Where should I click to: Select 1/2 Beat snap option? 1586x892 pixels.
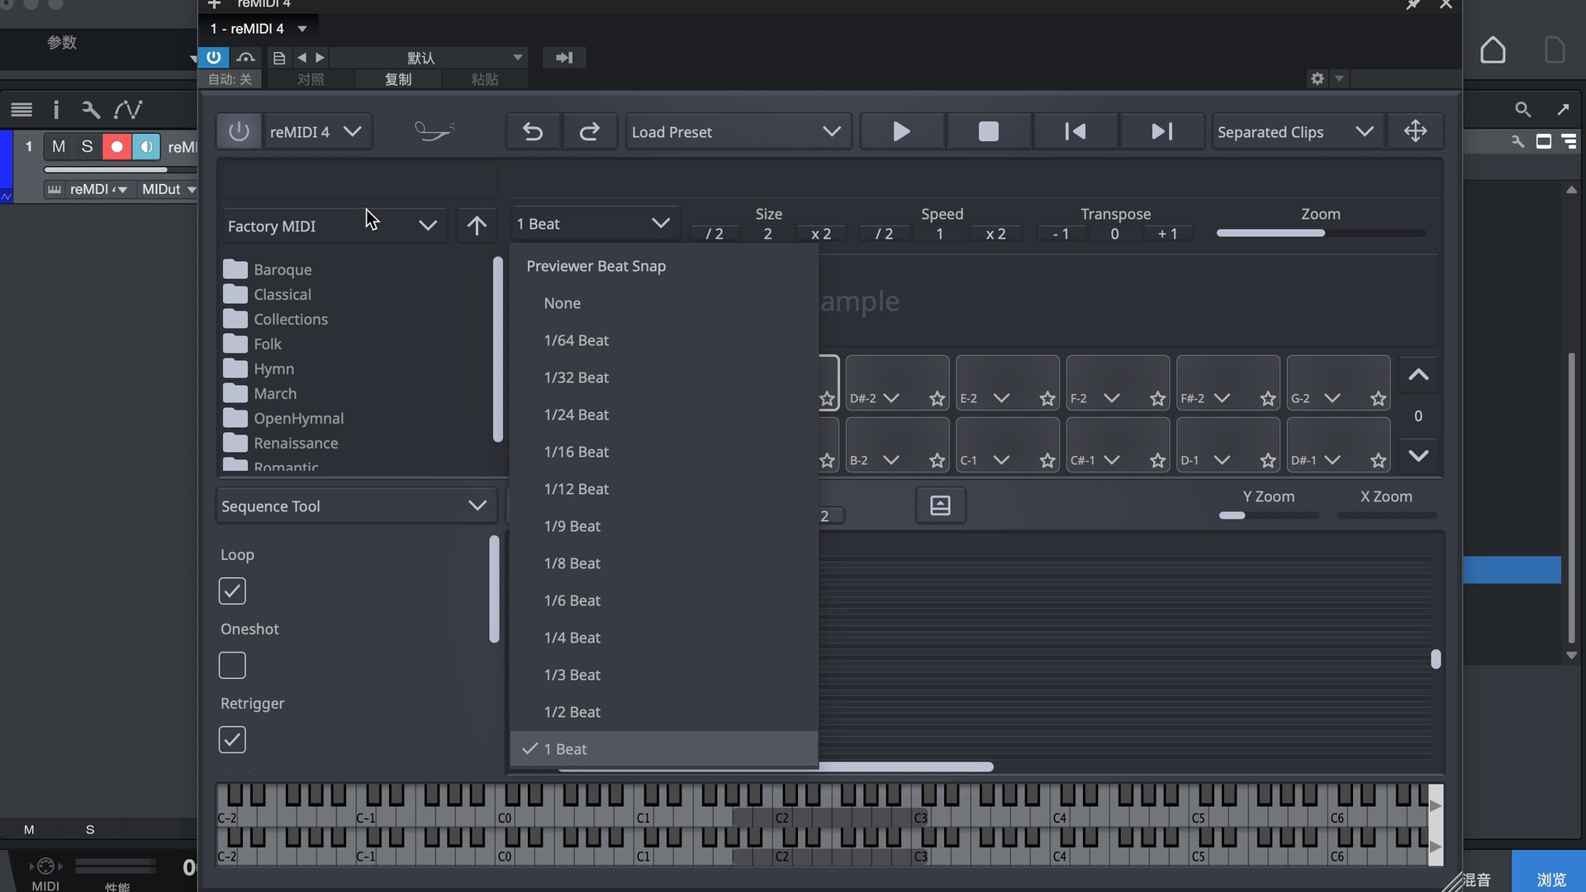(x=664, y=712)
